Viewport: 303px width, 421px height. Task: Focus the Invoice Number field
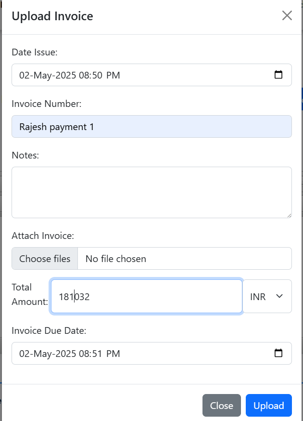coord(152,127)
